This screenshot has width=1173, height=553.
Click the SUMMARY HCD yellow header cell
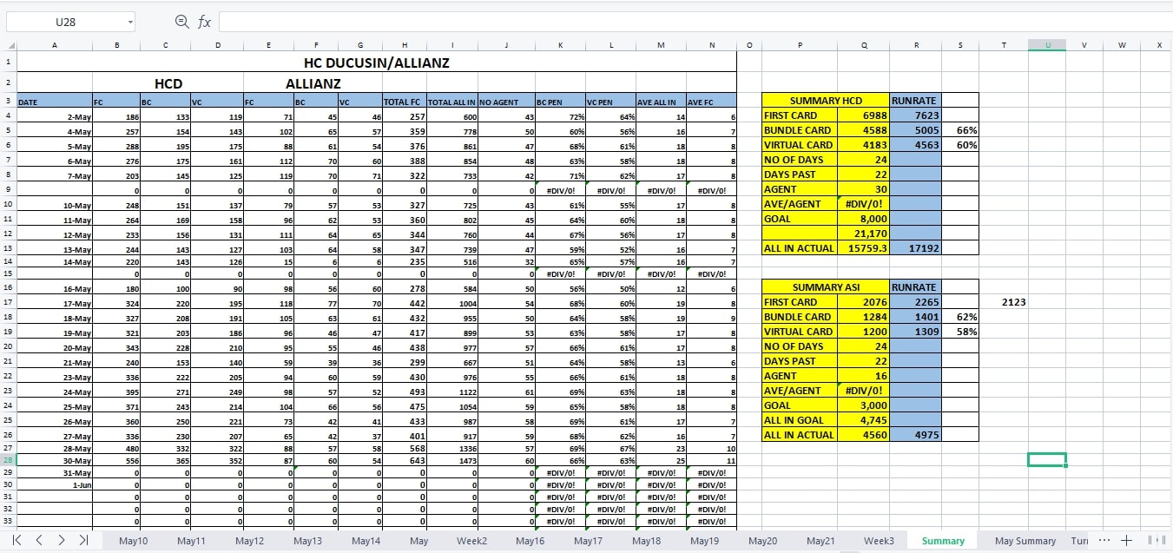pos(826,101)
